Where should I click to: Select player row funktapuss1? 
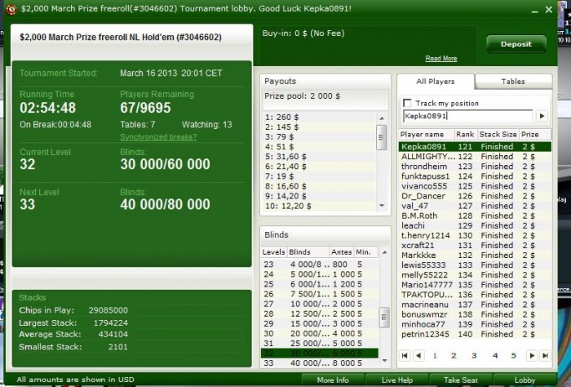[x=475, y=176]
